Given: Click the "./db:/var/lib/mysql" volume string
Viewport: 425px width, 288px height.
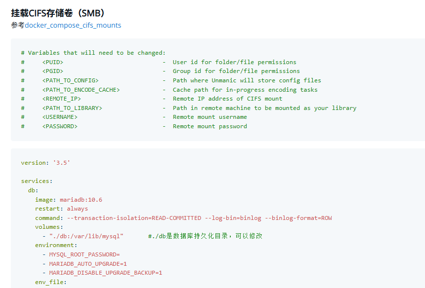Looking at the screenshot, I should (x=86, y=236).
